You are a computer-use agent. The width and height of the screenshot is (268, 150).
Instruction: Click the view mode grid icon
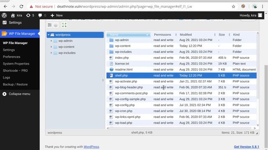(x=49, y=25)
